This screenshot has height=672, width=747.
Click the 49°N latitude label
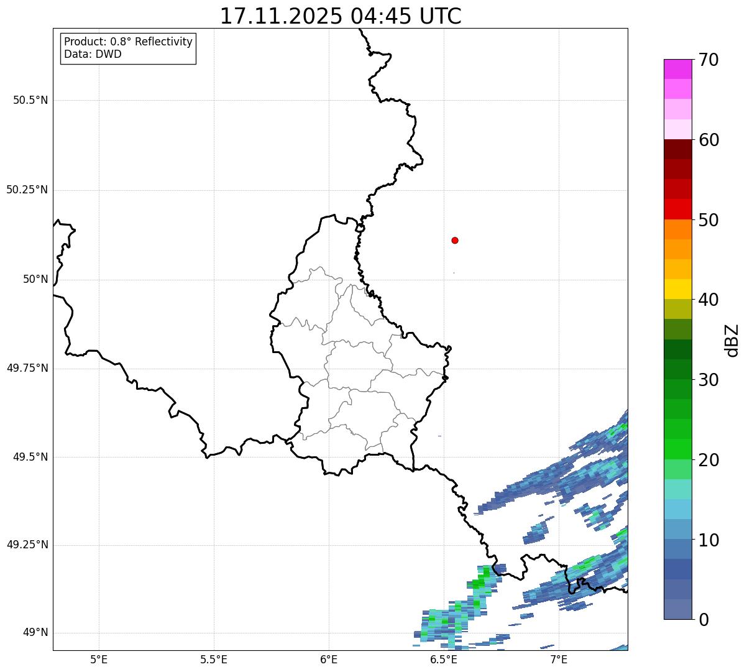click(35, 633)
